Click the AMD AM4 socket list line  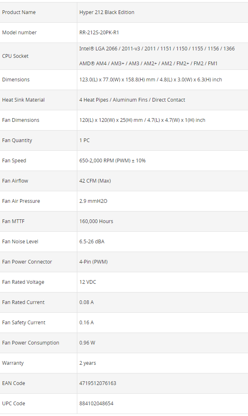148,64
